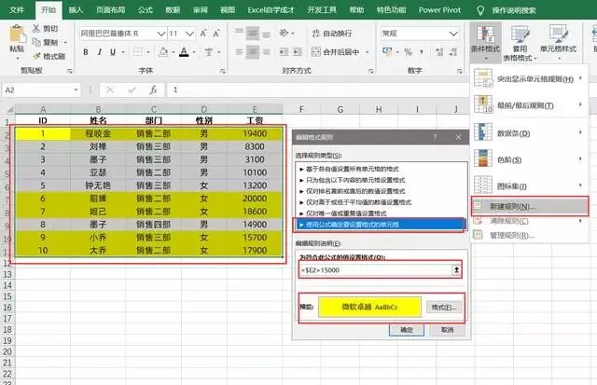The width and height of the screenshot is (597, 385).
Task: Click the Increase Decimal icon
Action: 439,52
